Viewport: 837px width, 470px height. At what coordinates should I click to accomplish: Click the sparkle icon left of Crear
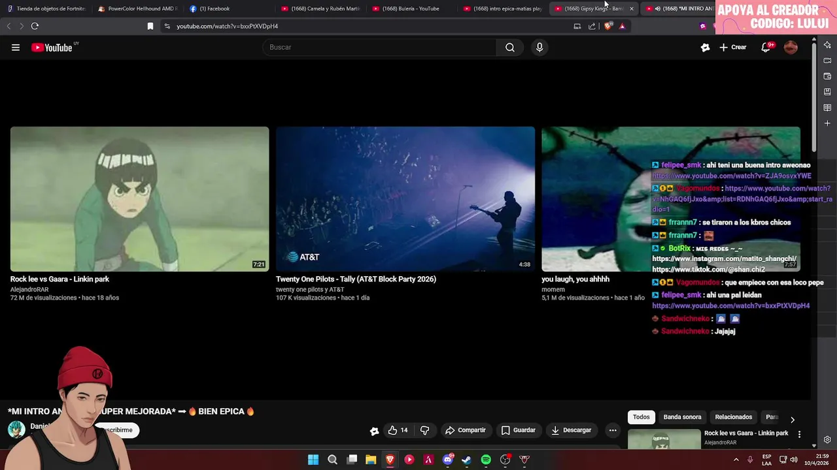705,47
